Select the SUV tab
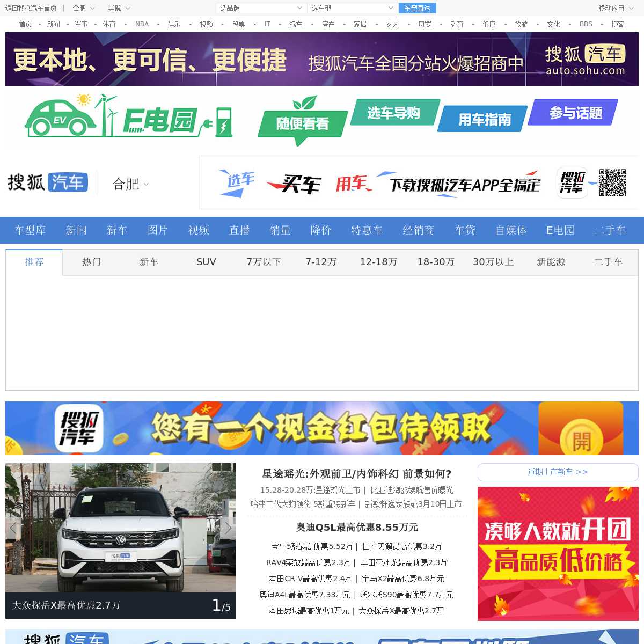The width and height of the screenshot is (644, 644). pyautogui.click(x=206, y=262)
